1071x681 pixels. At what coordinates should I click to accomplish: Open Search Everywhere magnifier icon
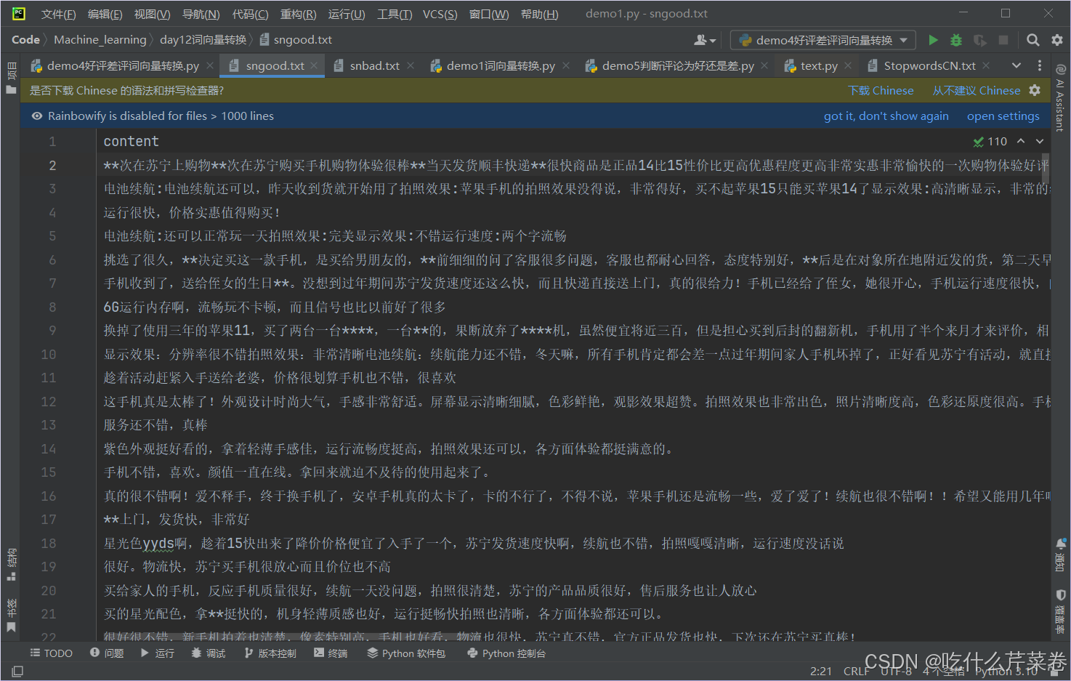click(1032, 40)
